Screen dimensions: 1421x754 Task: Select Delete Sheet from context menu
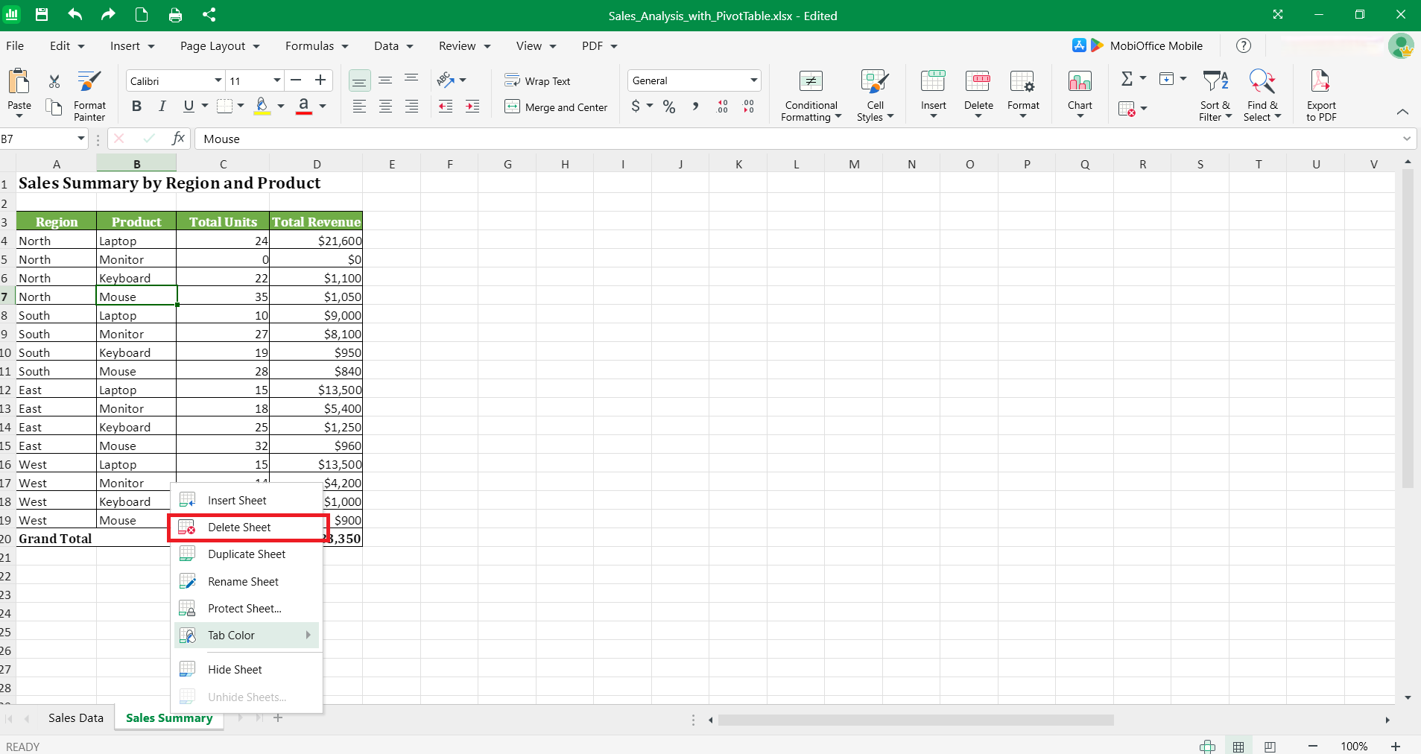pyautogui.click(x=239, y=528)
